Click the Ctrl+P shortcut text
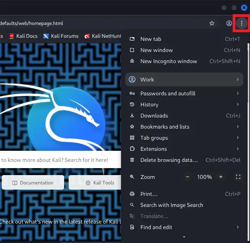The height and width of the screenshot is (243, 250). pos(233,194)
